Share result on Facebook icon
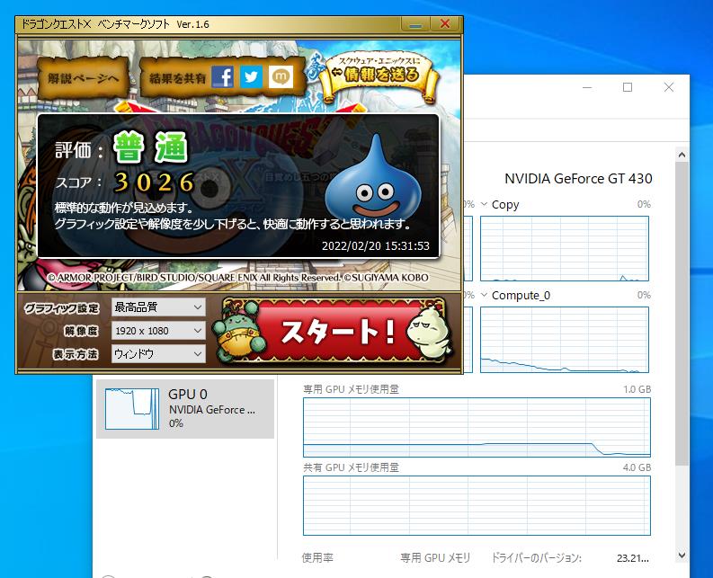Screen dimensions: 713x578 click(223, 76)
